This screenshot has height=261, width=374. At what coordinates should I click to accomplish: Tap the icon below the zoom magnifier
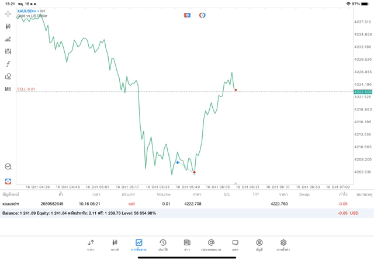8,181
